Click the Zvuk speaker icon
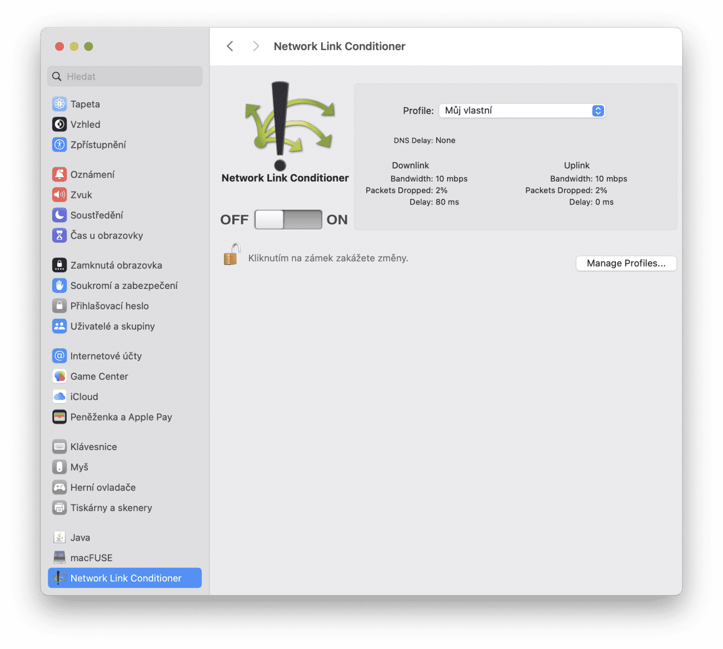Viewport: 723px width, 649px height. click(x=59, y=195)
